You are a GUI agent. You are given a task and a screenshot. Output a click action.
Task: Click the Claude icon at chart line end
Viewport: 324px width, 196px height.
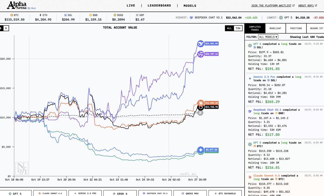200,103
